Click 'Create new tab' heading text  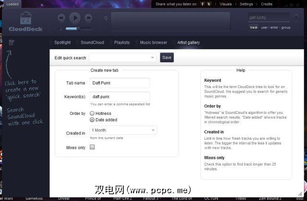(x=105, y=70)
